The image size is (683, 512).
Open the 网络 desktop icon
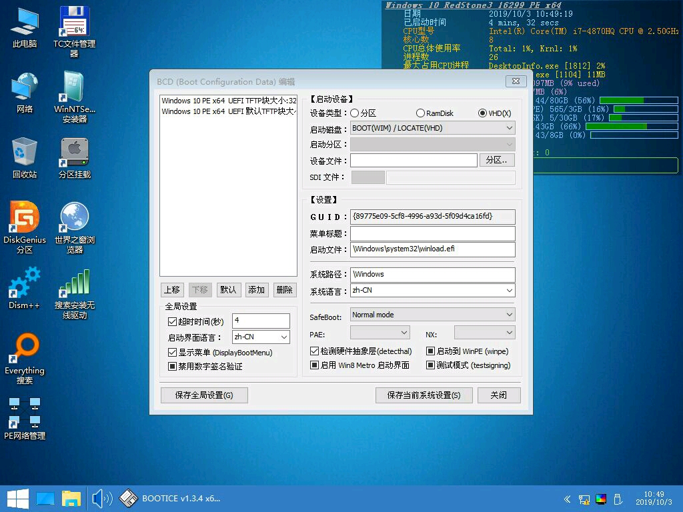[x=25, y=93]
